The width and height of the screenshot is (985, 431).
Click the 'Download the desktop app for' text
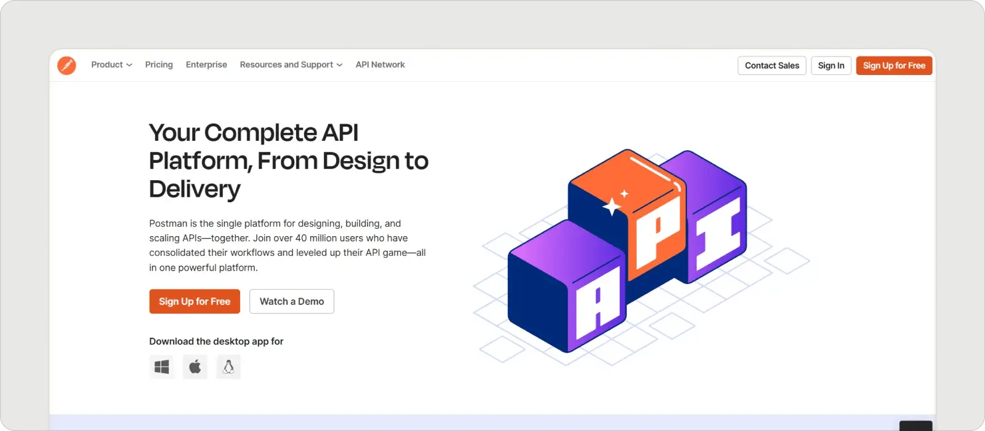[x=216, y=341]
